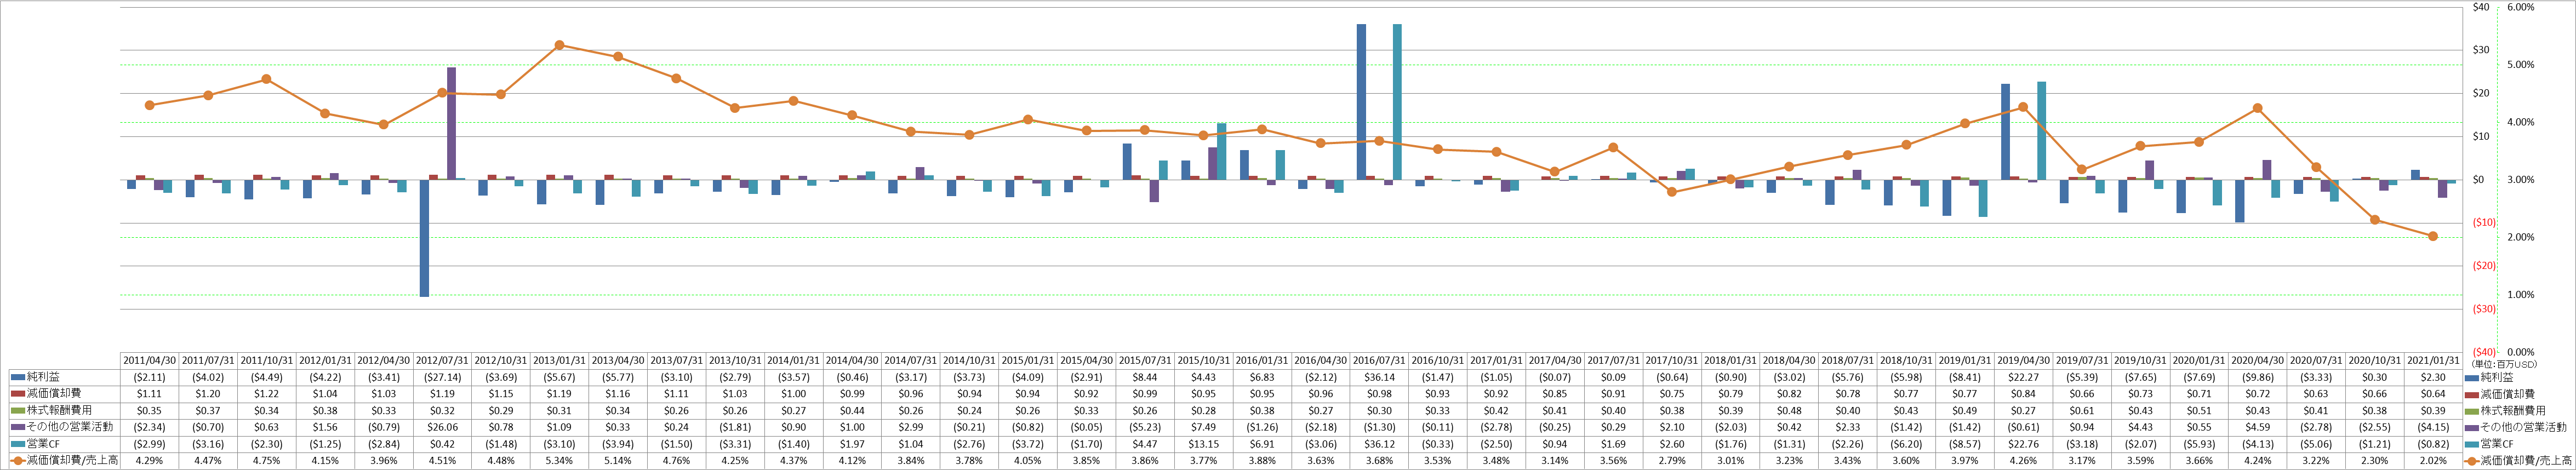This screenshot has height=470, width=2576.
Task: Click the ($8.57) operating CF cell
Action: [1965, 444]
